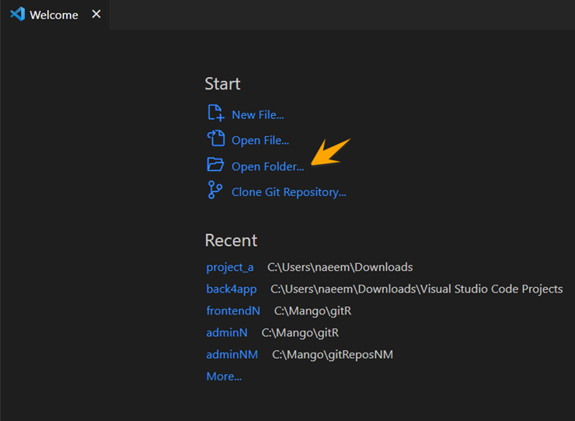Select the Clone Git Repository... link

[288, 191]
